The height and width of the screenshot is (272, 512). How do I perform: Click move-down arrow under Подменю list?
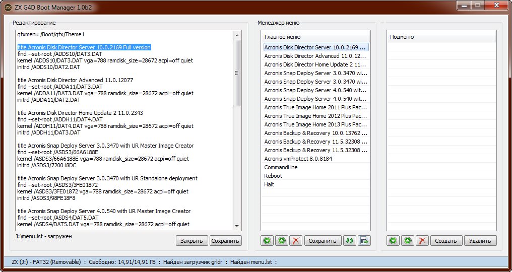click(394, 241)
